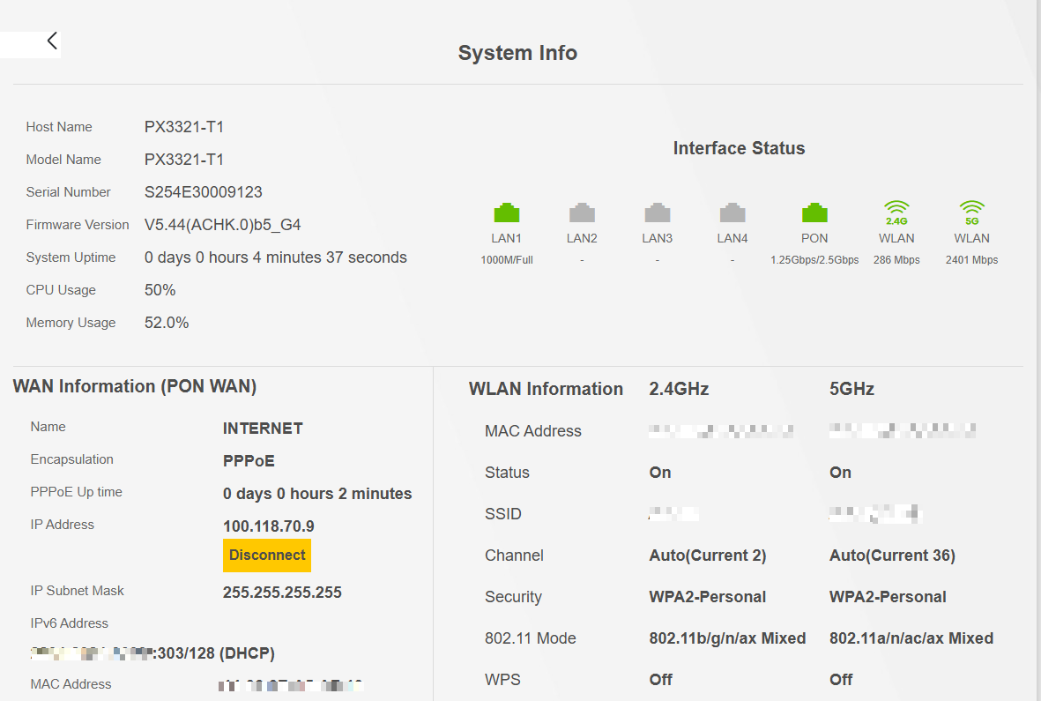Click the WAN Information (PON WAN) heading
1041x701 pixels.
[135, 386]
